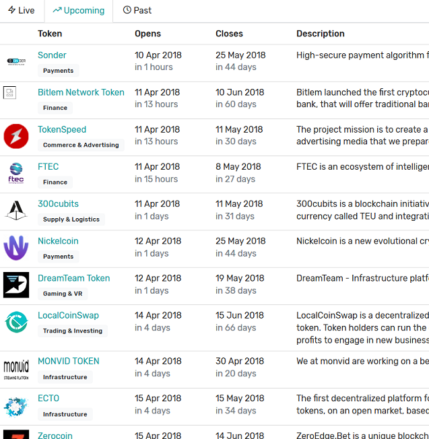Click the Description column header
This screenshot has height=439, width=429.
pyautogui.click(x=321, y=34)
